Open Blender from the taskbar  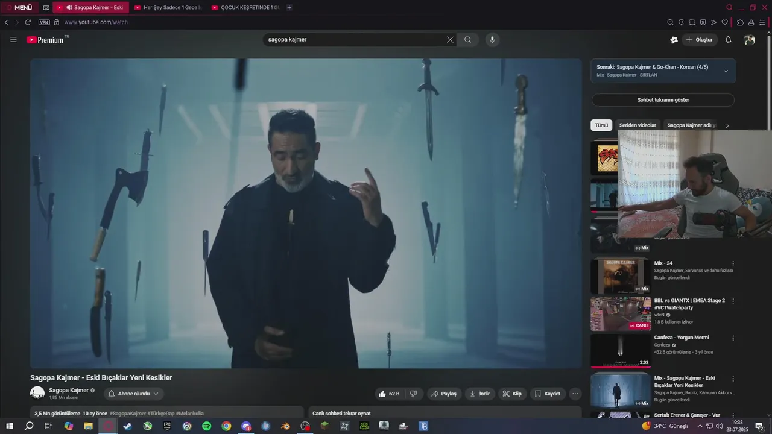285,426
